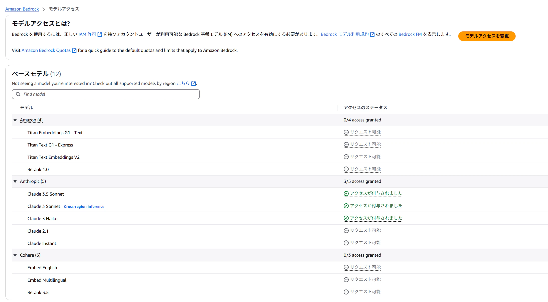Click the status icon for Claude 2.1

coord(346,231)
